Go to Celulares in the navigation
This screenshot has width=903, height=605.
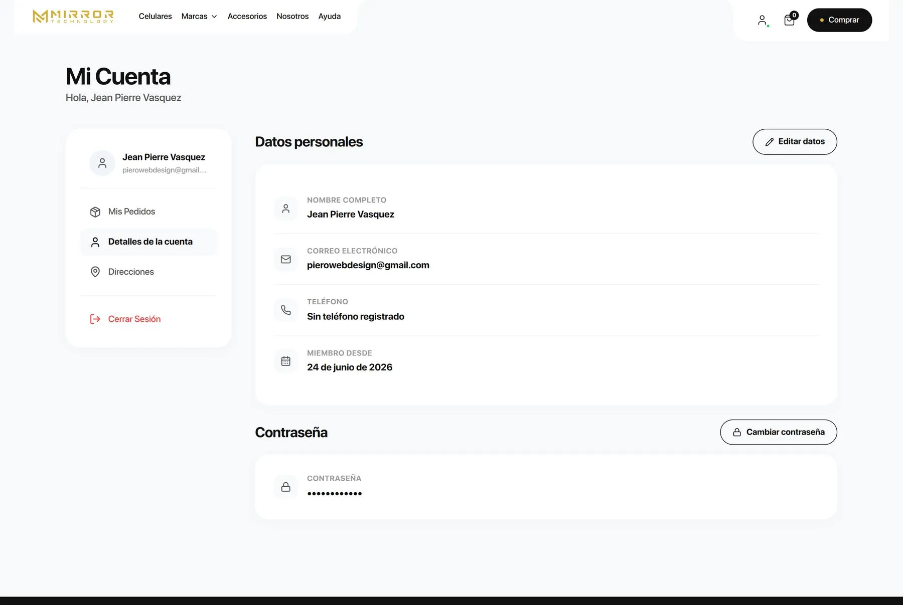(x=155, y=16)
